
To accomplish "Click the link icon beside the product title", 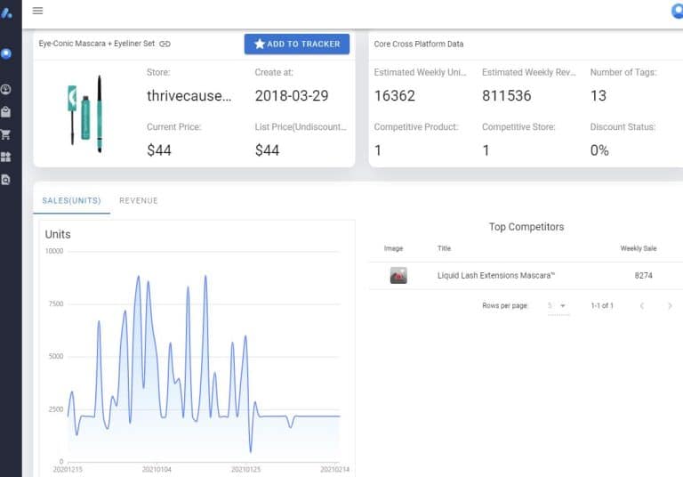I will tap(165, 44).
